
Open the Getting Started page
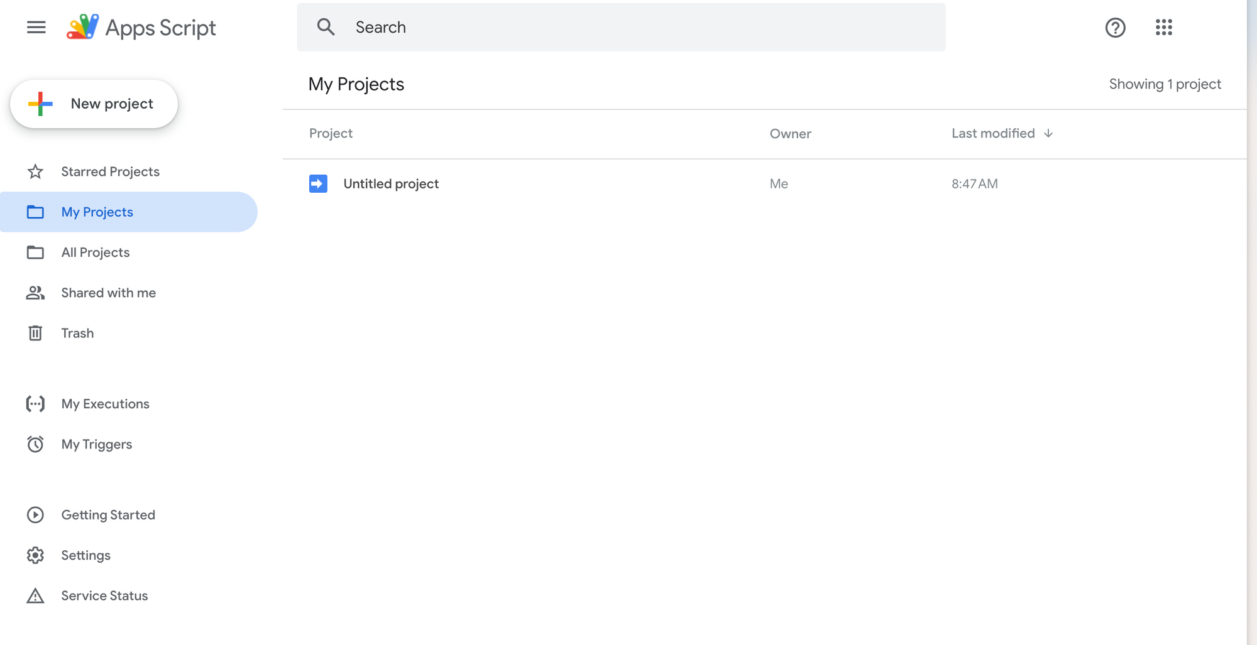108,515
